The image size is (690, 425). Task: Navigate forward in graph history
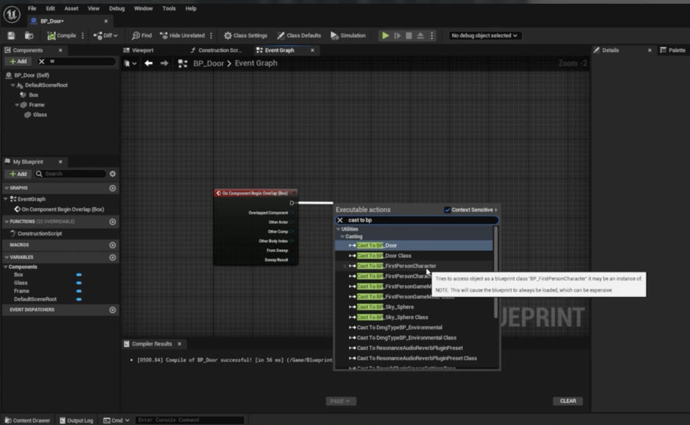pos(164,63)
